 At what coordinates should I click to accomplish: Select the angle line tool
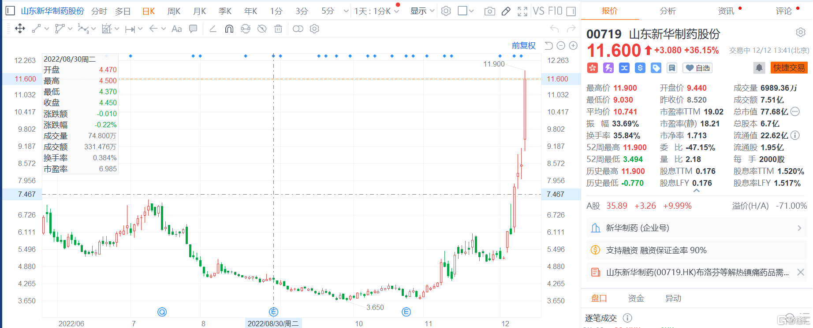click(x=213, y=29)
